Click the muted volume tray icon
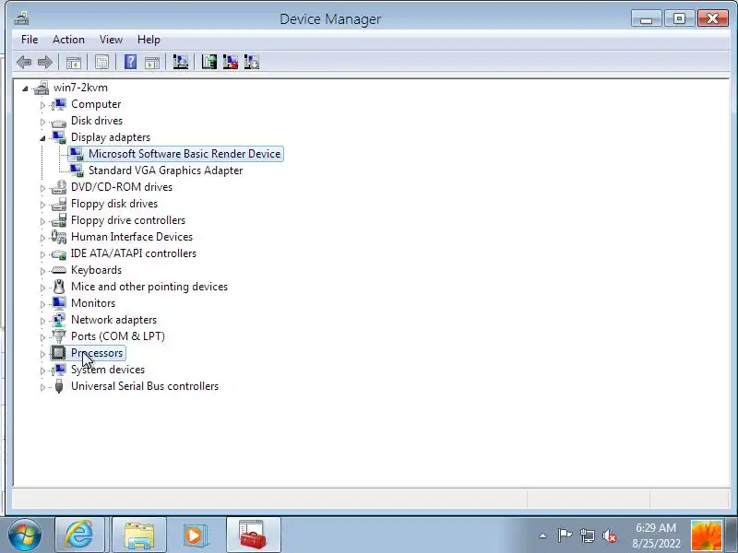Image resolution: width=738 pixels, height=553 pixels. pyautogui.click(x=610, y=535)
